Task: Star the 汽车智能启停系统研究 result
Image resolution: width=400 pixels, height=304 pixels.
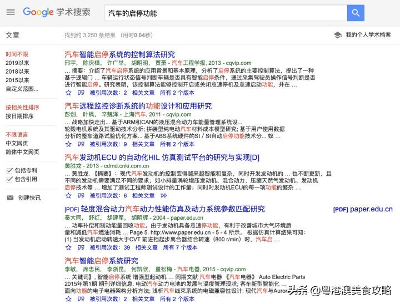Action: coord(68,299)
